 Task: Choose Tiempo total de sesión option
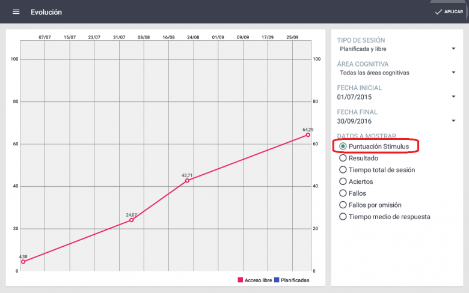click(x=343, y=170)
